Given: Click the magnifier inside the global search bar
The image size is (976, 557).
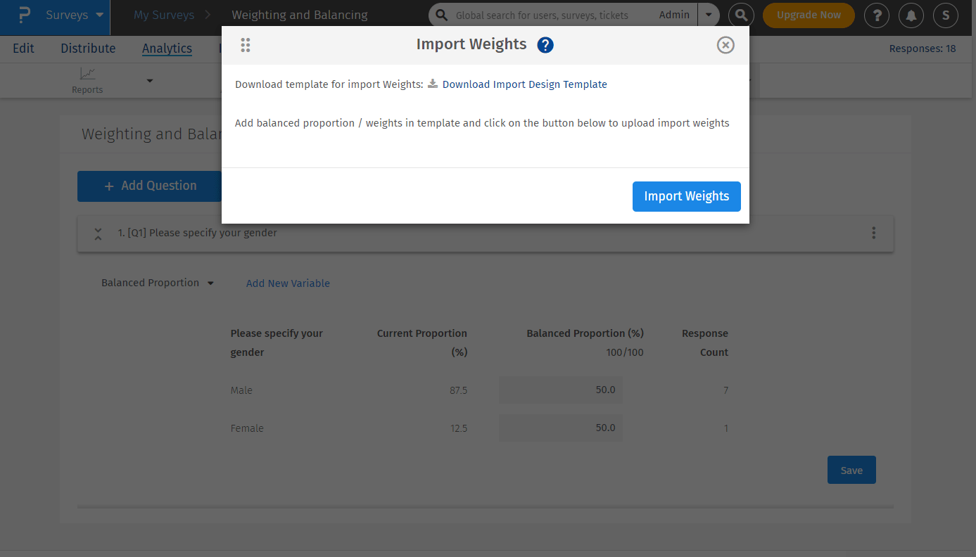Looking at the screenshot, I should point(441,15).
